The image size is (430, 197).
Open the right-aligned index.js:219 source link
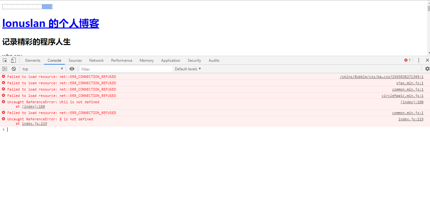click(x=411, y=119)
